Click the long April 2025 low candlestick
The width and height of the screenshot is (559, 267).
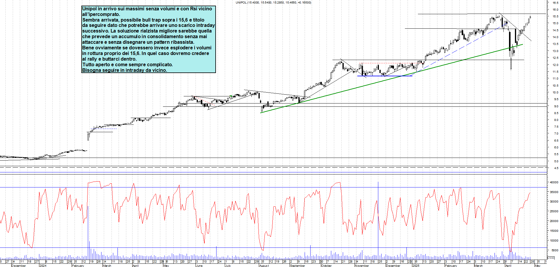[511, 64]
